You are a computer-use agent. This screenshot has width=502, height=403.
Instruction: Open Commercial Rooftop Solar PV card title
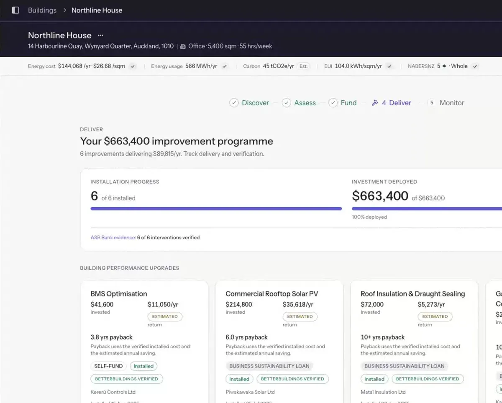pyautogui.click(x=272, y=294)
